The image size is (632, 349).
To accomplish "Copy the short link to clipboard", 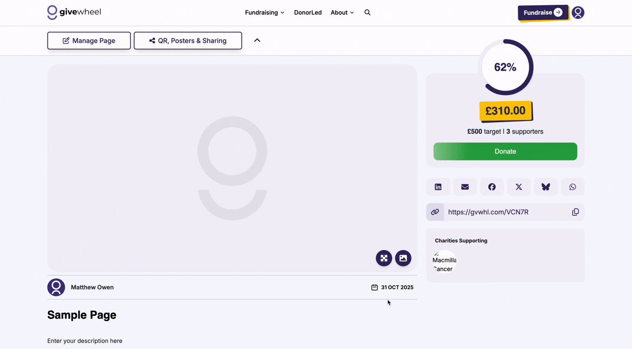I will click(x=575, y=212).
